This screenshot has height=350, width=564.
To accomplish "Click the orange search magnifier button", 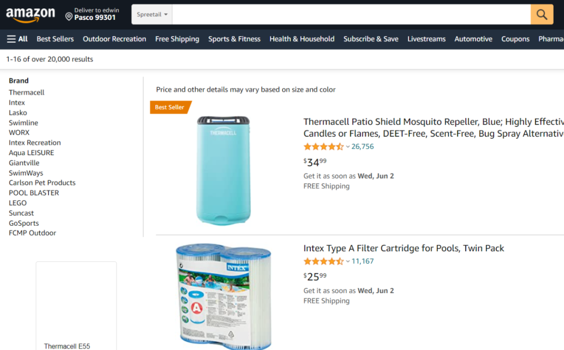I will 542,15.
